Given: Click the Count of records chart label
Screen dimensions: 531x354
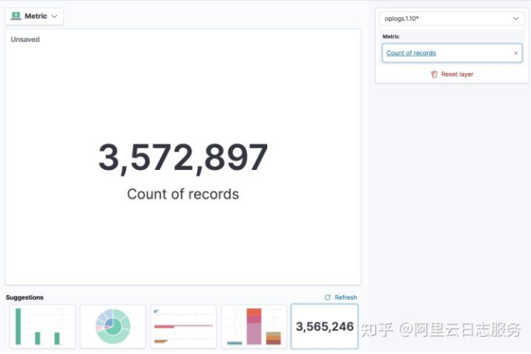Looking at the screenshot, I should [x=183, y=194].
